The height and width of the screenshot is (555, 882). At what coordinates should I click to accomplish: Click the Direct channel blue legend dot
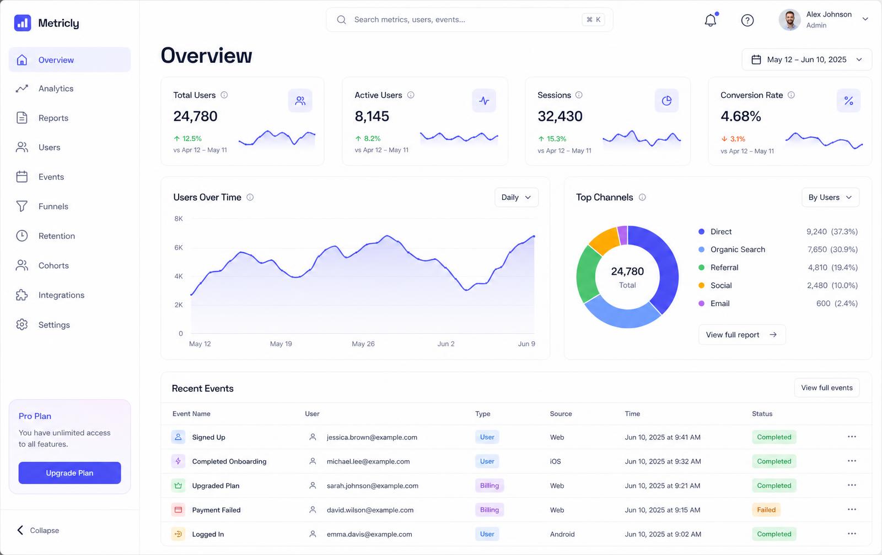click(702, 232)
